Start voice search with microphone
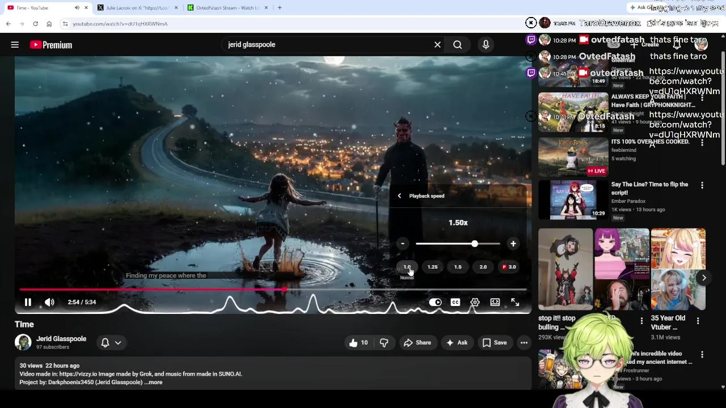726x408 pixels. tap(486, 45)
